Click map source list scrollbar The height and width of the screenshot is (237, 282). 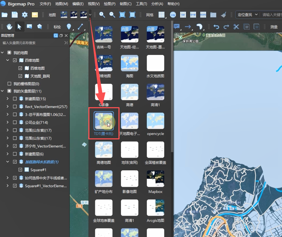coord(172,86)
